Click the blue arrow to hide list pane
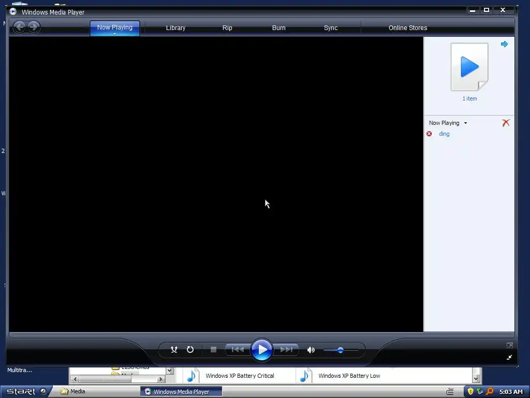Screen dimensions: 530x398 504,44
